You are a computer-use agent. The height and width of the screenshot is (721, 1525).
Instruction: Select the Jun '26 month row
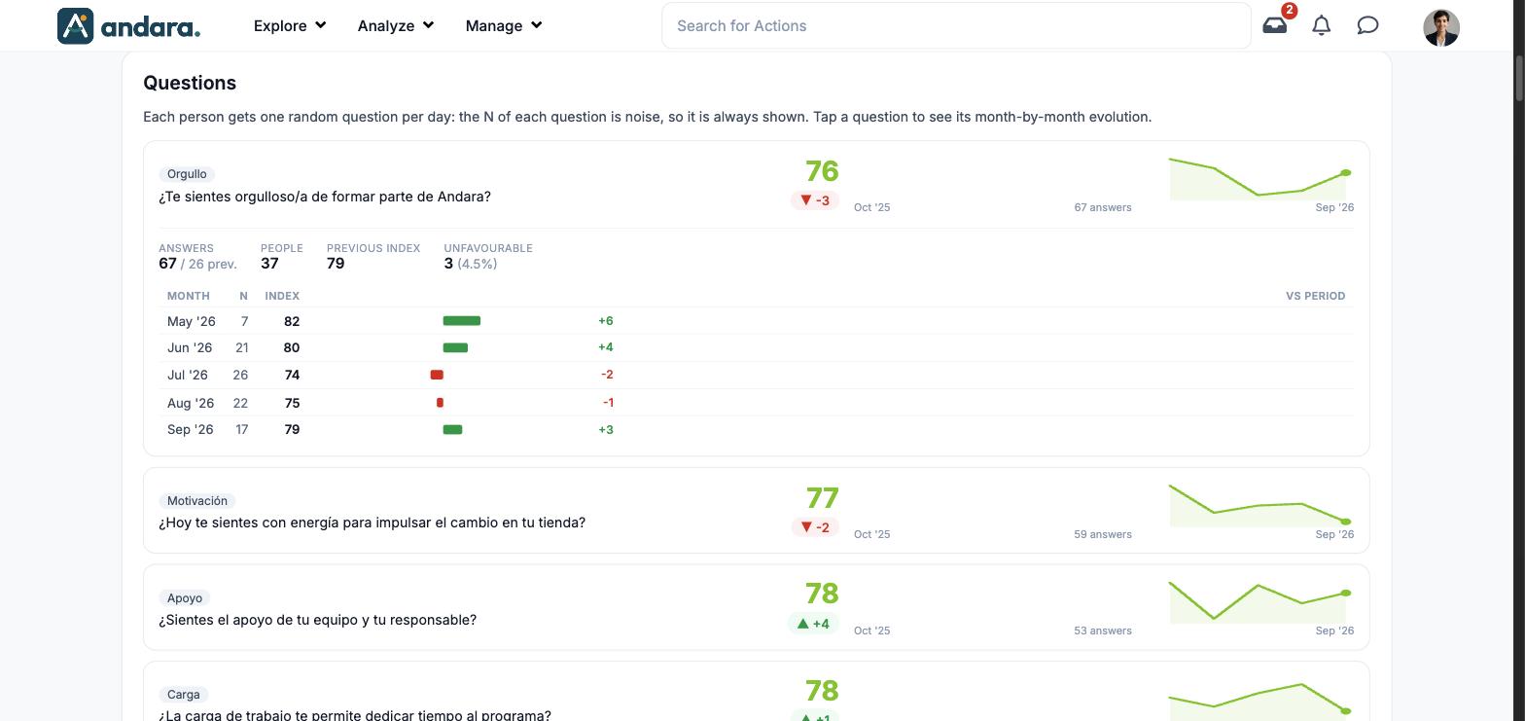[x=757, y=347]
